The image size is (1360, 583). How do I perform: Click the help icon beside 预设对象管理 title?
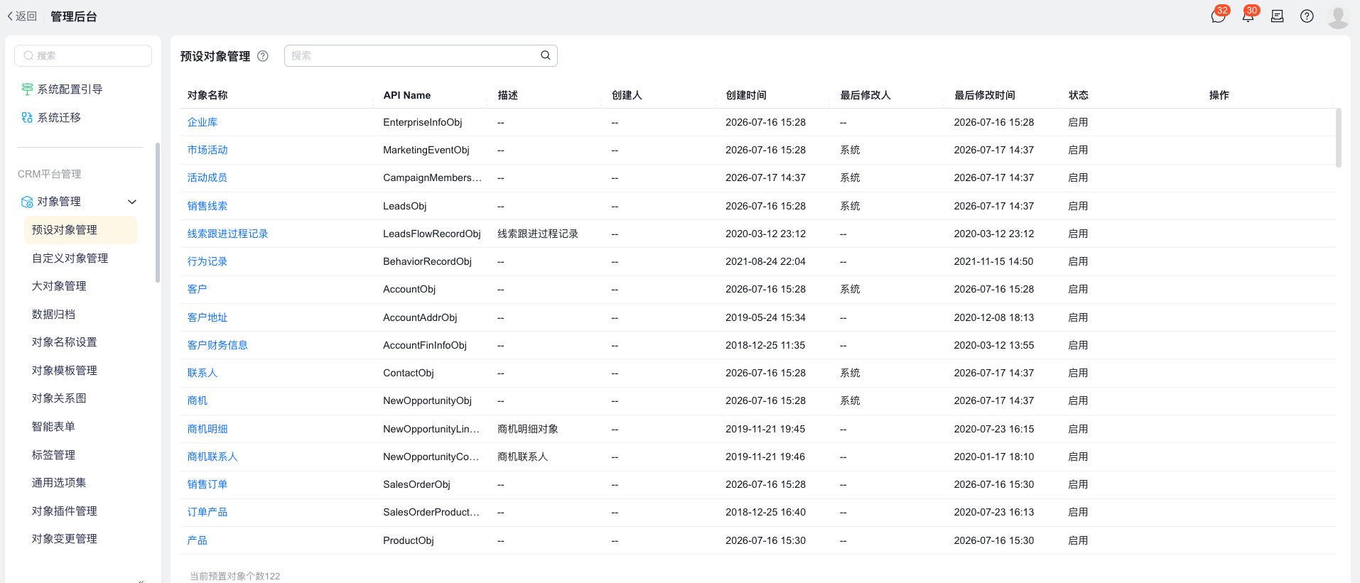pyautogui.click(x=263, y=56)
